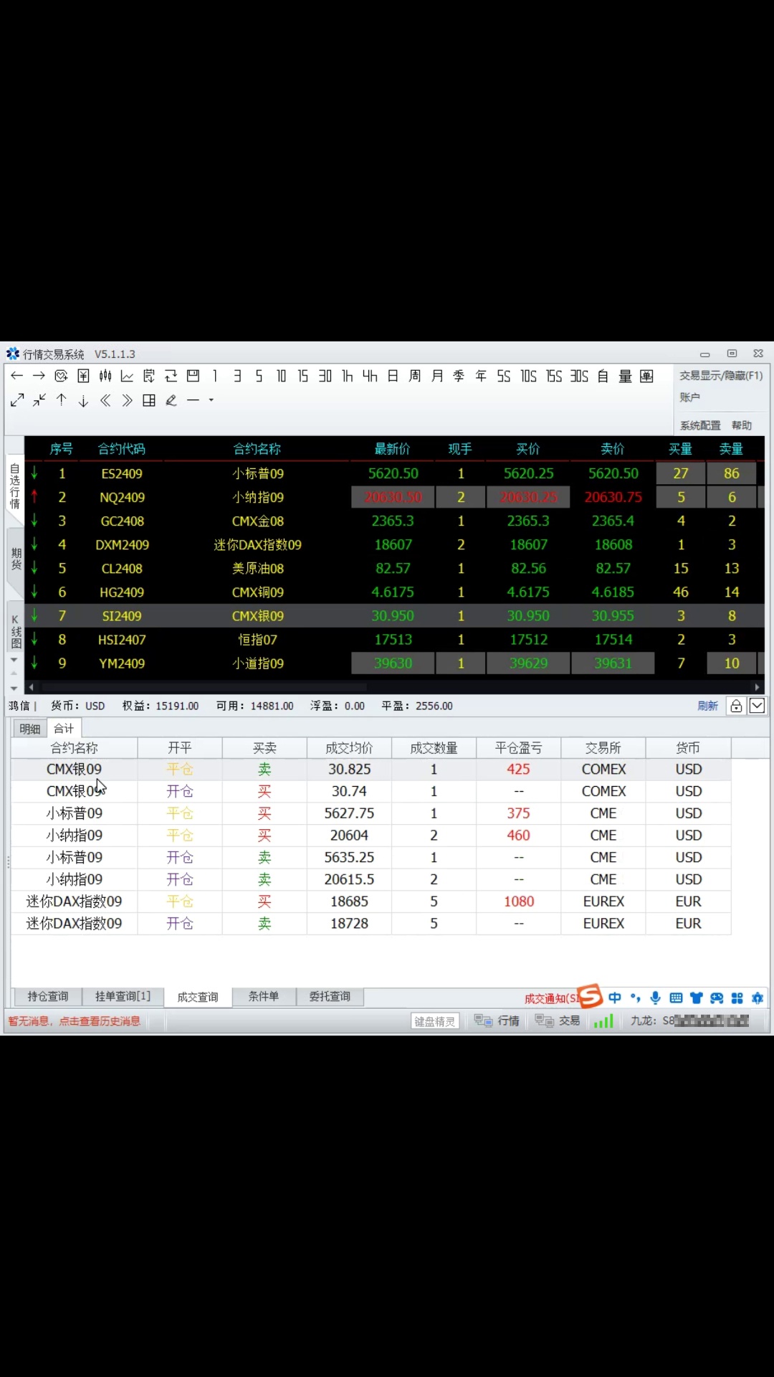Select the NQ2409 contract code
This screenshot has width=774, height=1377.
(x=122, y=497)
